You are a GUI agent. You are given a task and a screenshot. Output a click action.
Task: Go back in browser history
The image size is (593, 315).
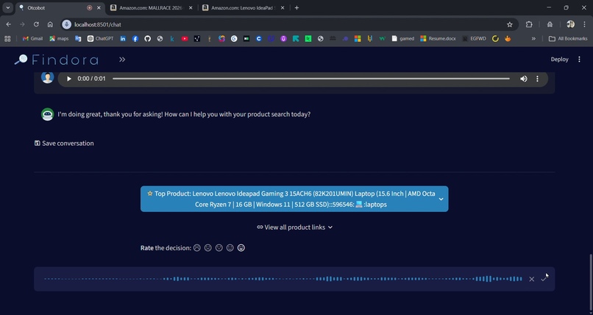[x=8, y=24]
